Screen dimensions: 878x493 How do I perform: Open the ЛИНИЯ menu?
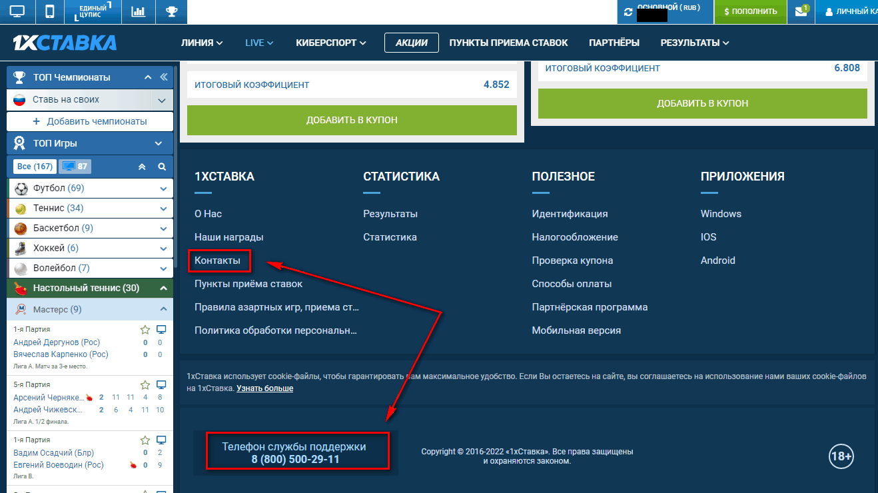[x=201, y=43]
